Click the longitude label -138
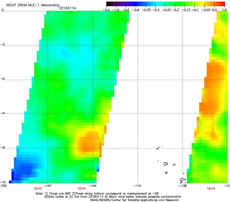 tap(183, 186)
